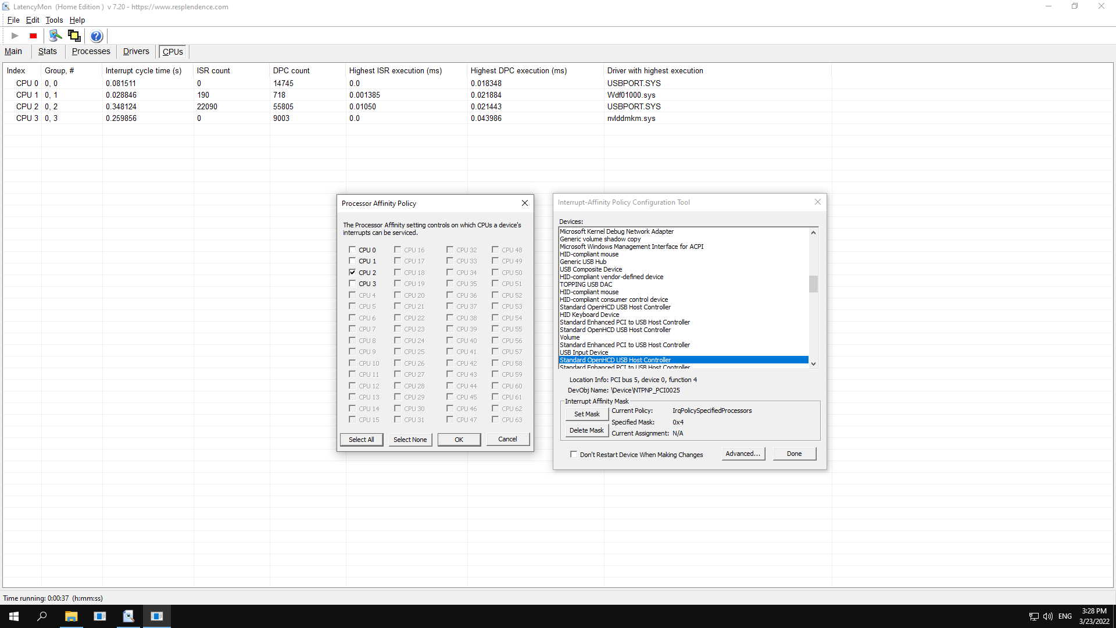Click ENG language indicator in tray
Viewport: 1116px width, 628px height.
pyautogui.click(x=1065, y=616)
